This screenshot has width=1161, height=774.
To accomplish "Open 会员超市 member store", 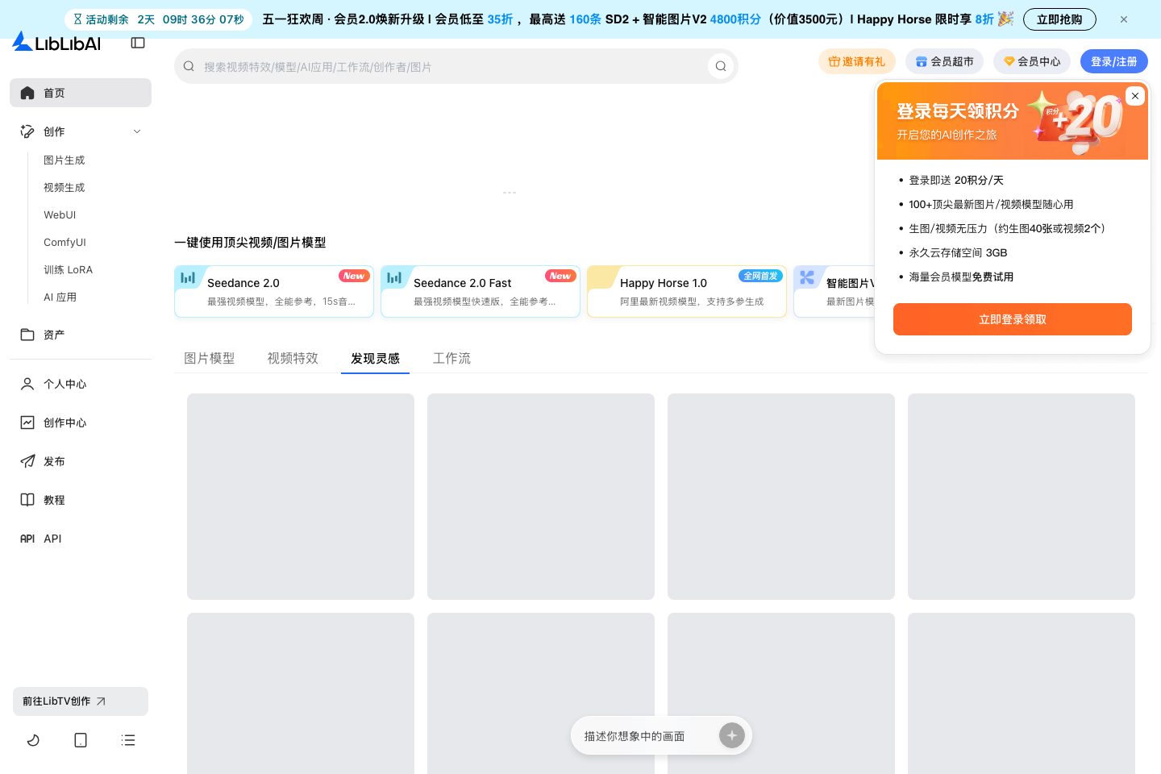I will (944, 61).
